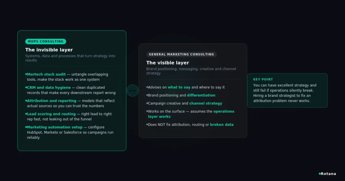This screenshot has width=345, height=181.
Task: Click the Martech stack audit green text
Action: pos(46,74)
